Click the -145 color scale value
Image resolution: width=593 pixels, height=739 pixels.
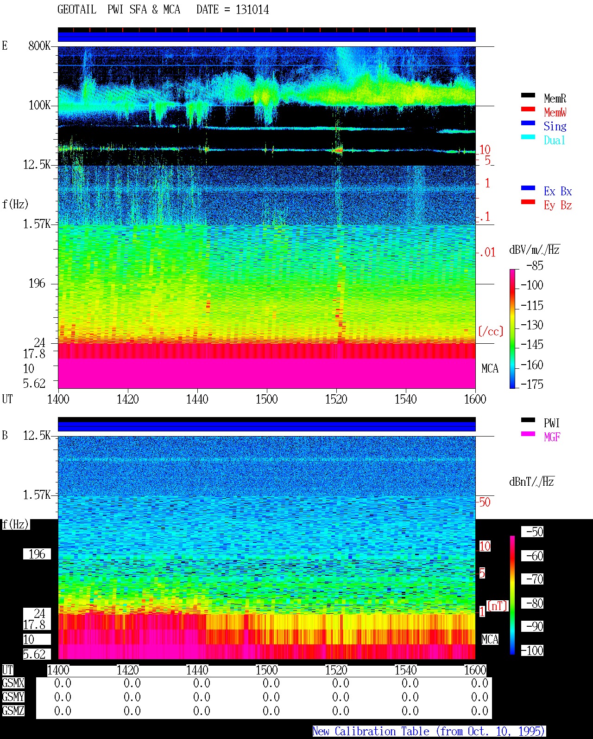coord(532,345)
